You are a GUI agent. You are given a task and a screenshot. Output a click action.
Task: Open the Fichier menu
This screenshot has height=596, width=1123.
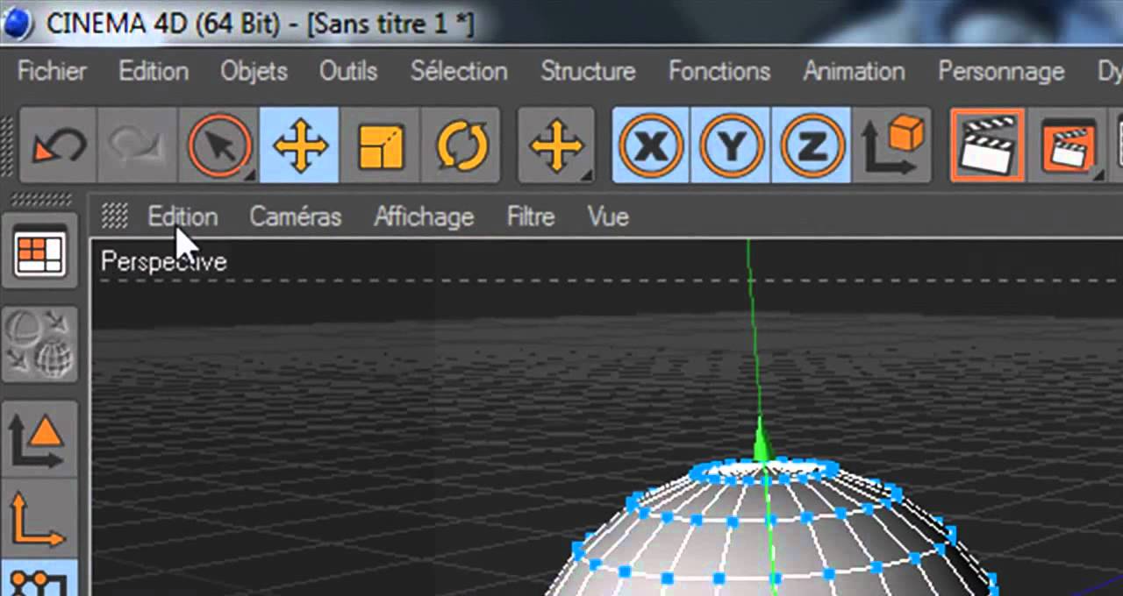52,71
